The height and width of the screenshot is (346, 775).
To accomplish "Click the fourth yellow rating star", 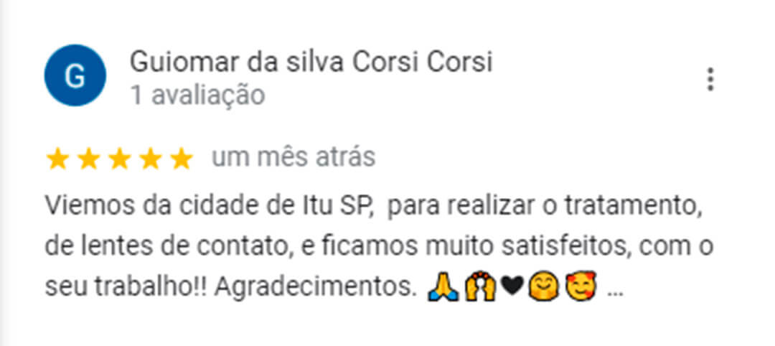I will (x=151, y=159).
